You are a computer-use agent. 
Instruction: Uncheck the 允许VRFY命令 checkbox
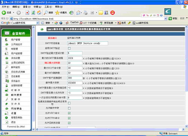coord(69,113)
